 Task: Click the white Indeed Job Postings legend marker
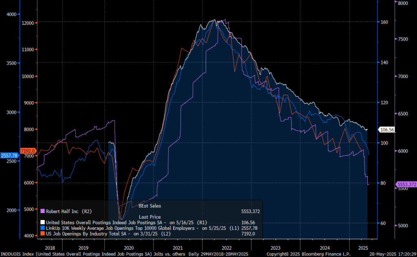(43, 222)
